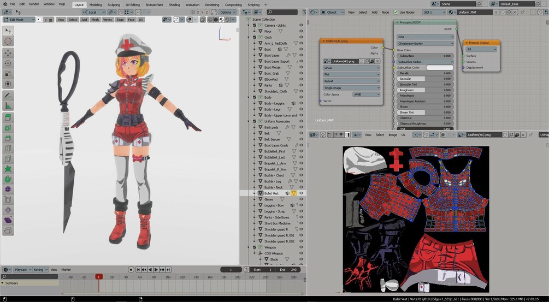
Task: Choose the Annotate pencil tool
Action: (8, 96)
